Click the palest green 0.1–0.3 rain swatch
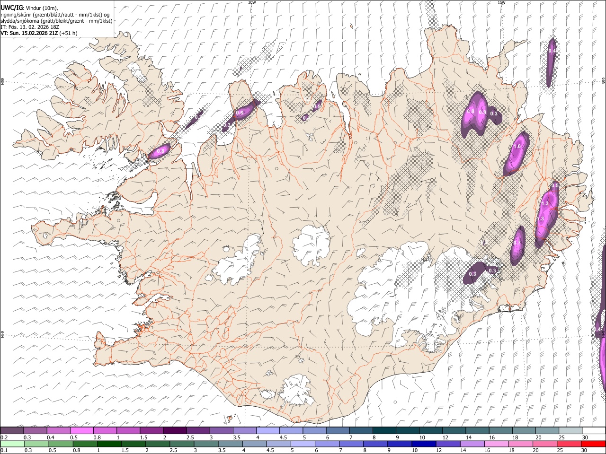Viewport: 606px width, 454px height. 12,444
